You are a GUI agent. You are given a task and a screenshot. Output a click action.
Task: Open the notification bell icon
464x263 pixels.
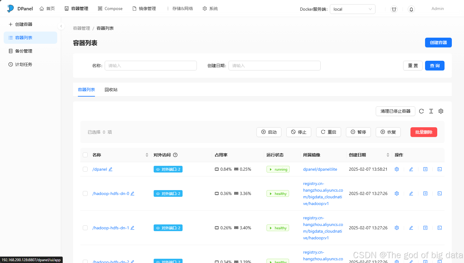tap(411, 9)
